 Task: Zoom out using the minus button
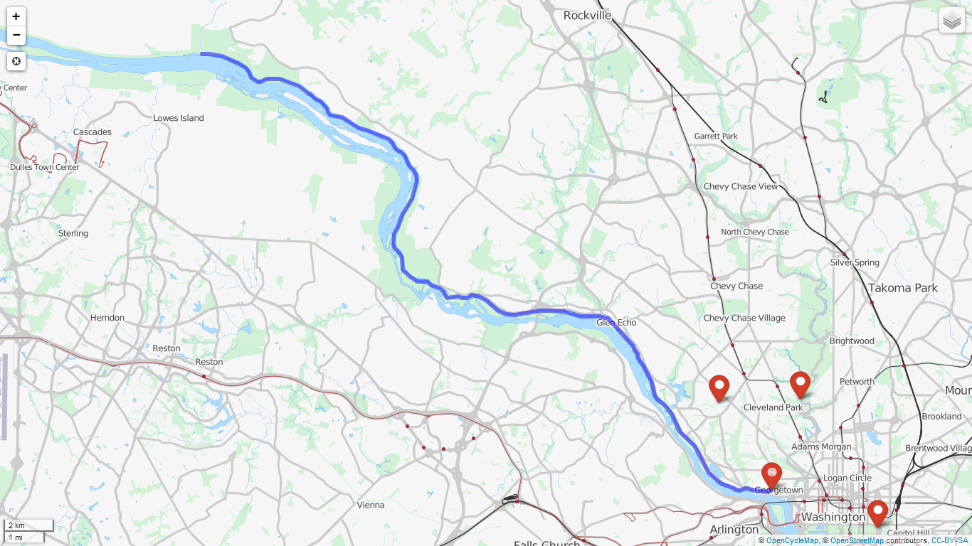pyautogui.click(x=16, y=36)
